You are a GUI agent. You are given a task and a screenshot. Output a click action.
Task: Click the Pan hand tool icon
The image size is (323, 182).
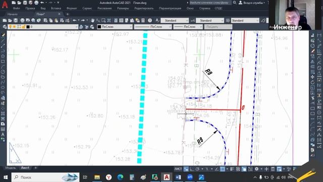pos(92,20)
